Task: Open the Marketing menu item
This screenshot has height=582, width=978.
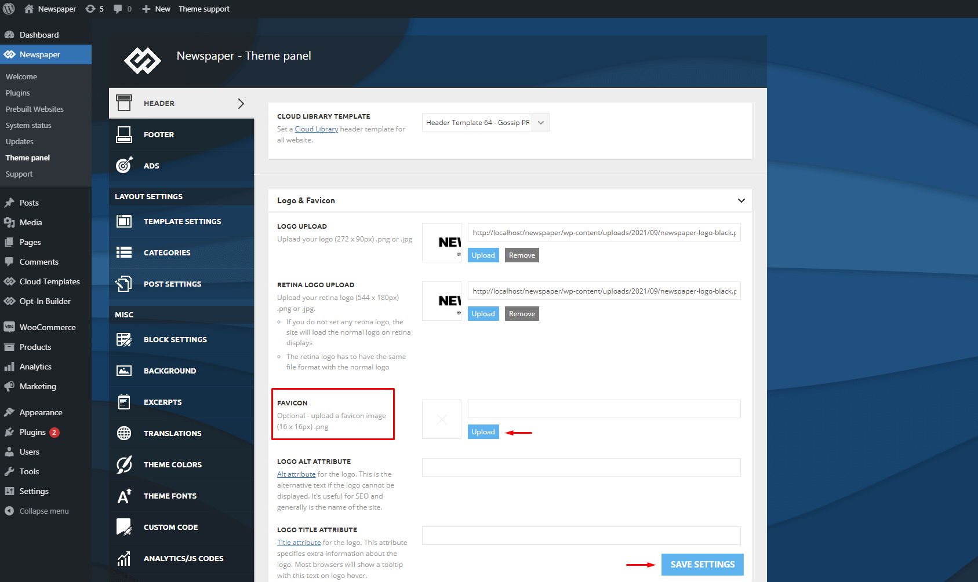Action: (46, 386)
